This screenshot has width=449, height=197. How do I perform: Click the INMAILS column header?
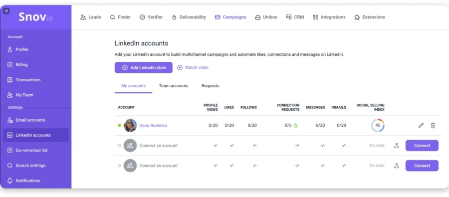338,107
